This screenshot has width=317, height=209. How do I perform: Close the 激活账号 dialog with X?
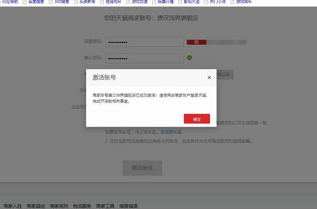pyautogui.click(x=209, y=77)
